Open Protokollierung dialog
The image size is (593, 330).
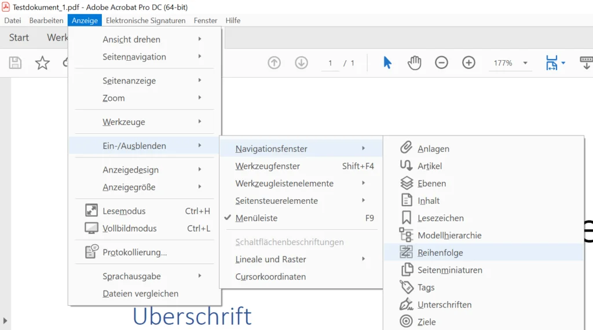click(x=135, y=252)
